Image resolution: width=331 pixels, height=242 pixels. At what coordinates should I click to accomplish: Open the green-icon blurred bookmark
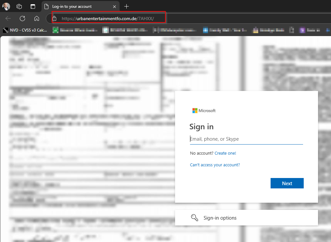(75, 30)
